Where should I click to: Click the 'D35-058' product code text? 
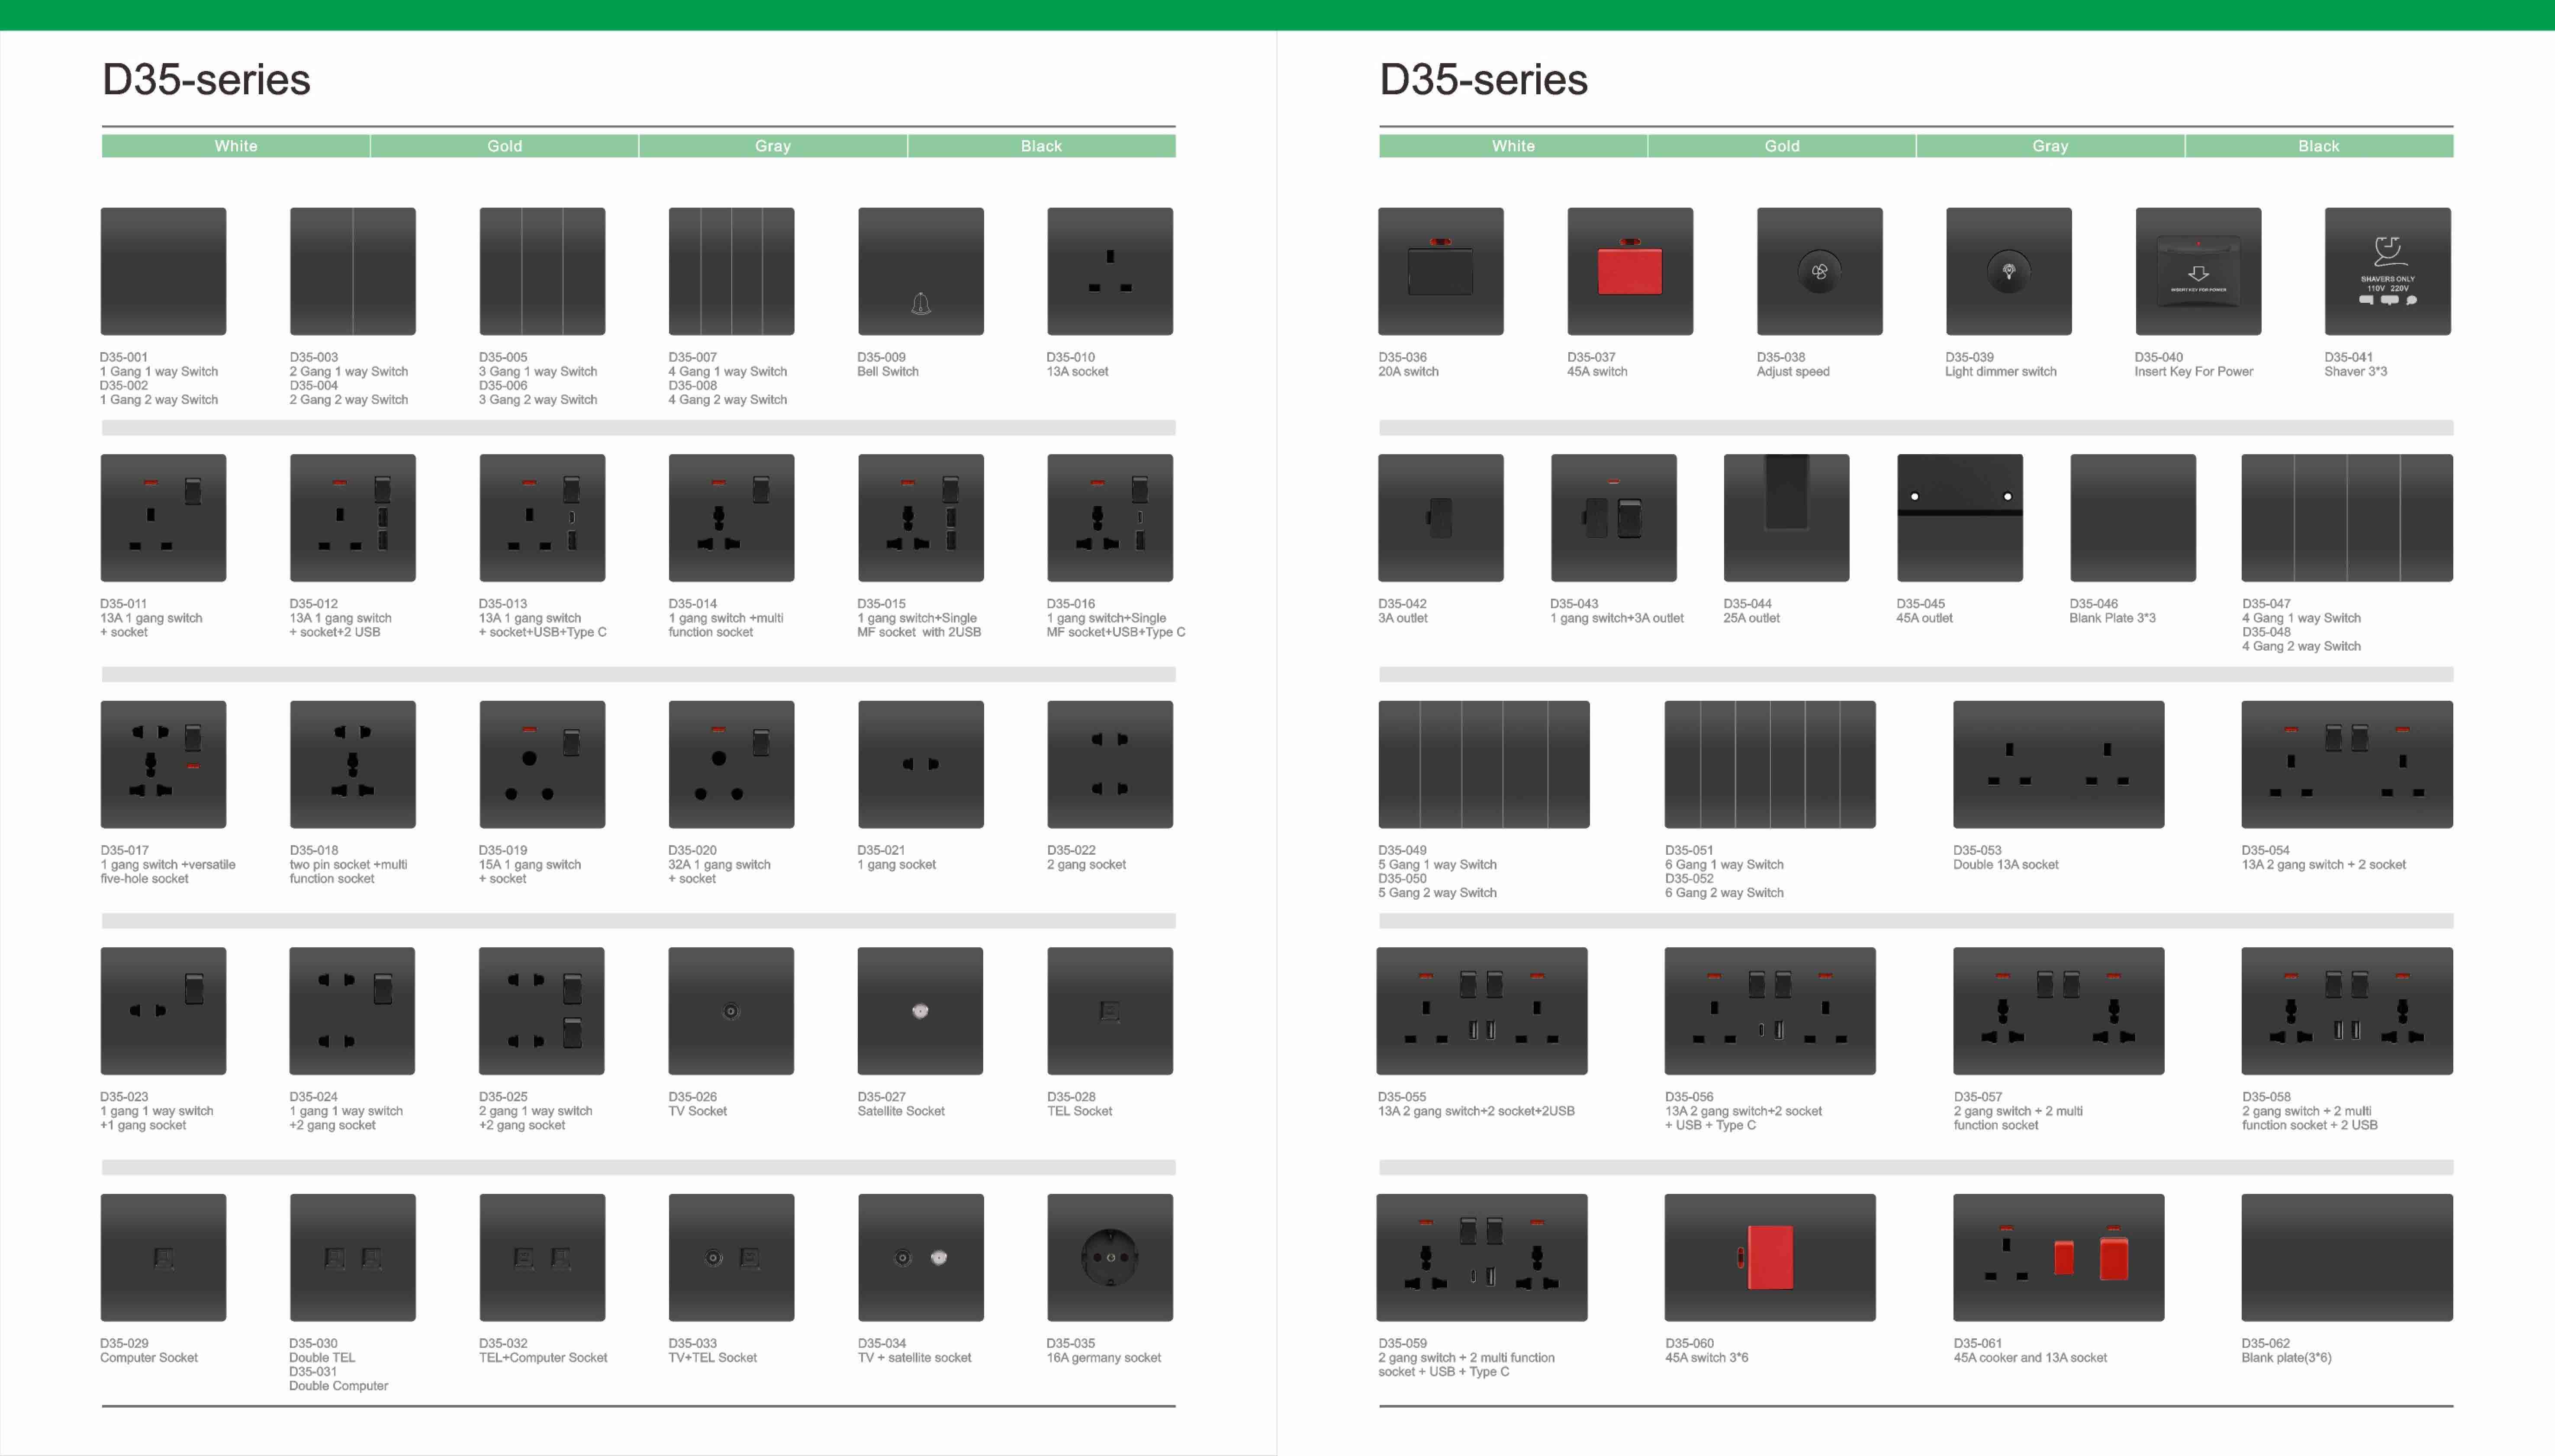click(2266, 1097)
